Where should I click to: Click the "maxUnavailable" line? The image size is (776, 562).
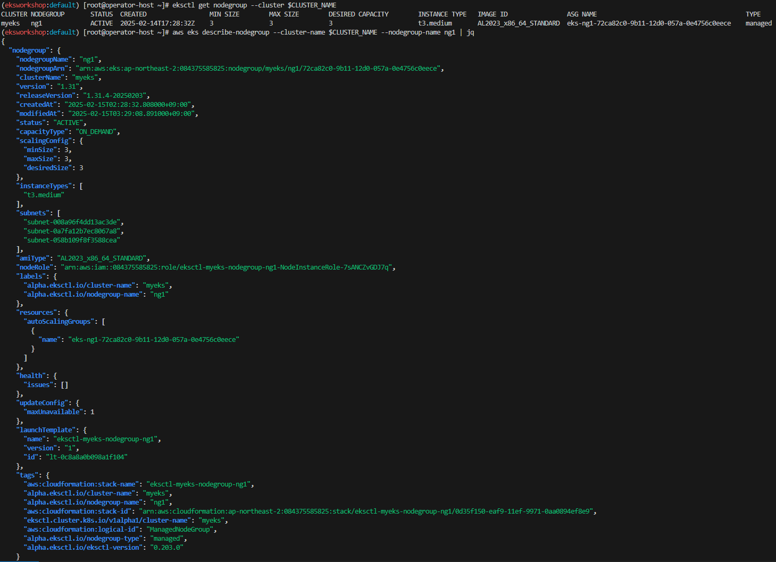[x=59, y=412]
